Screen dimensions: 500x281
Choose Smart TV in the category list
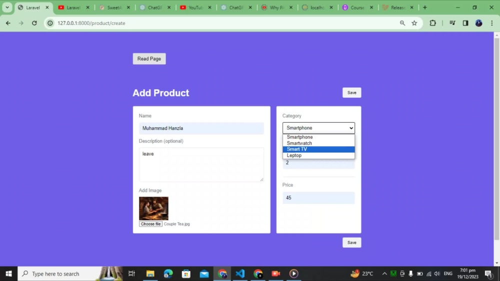[318, 149]
